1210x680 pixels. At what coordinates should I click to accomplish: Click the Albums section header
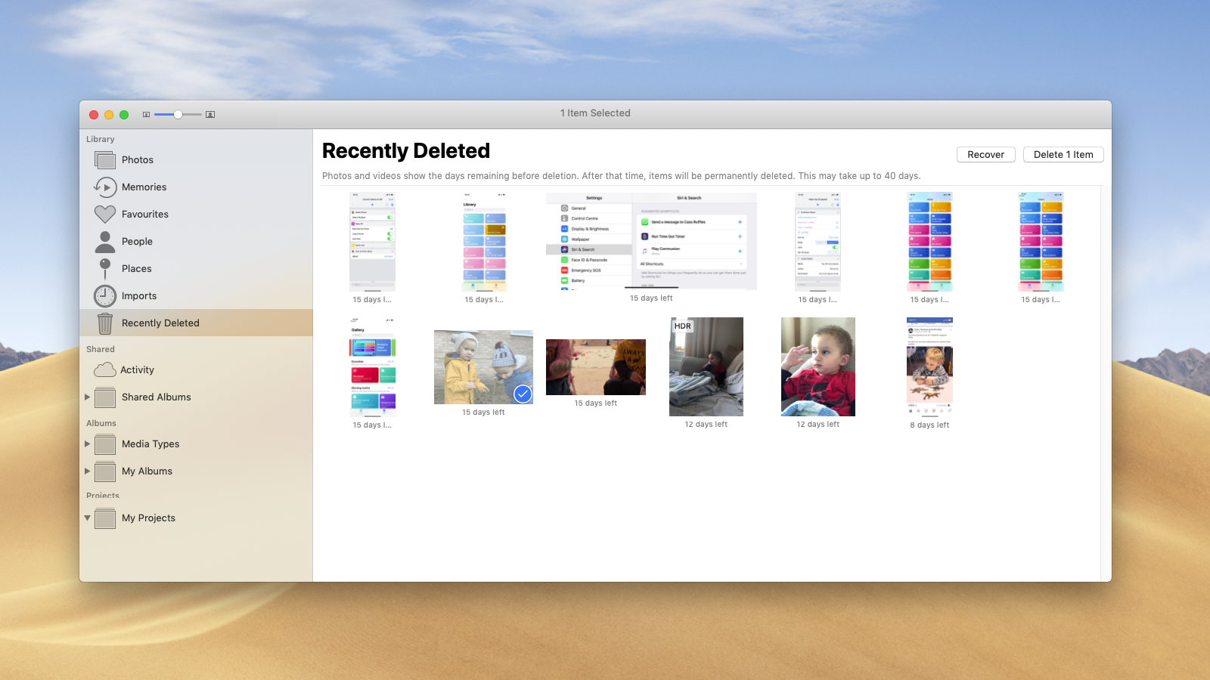[101, 423]
